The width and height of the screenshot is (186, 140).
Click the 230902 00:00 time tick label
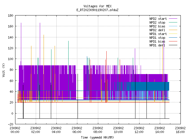[15, 130]
